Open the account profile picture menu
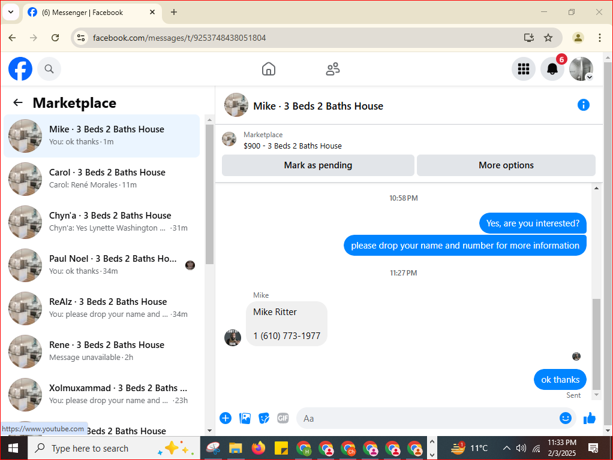 tap(581, 69)
